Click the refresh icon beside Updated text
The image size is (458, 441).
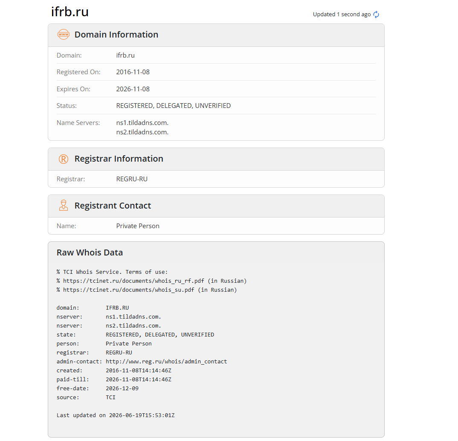376,15
